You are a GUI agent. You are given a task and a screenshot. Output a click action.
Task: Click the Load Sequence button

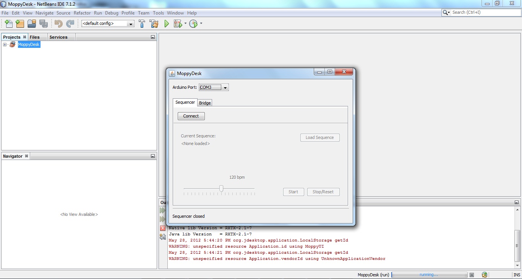tap(320, 137)
